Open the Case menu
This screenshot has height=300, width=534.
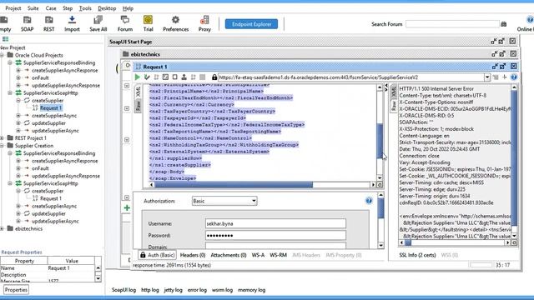[x=51, y=8]
